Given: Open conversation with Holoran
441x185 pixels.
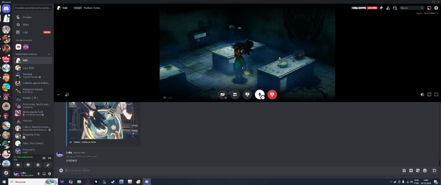Looking at the screenshot, I should click(x=33, y=121).
